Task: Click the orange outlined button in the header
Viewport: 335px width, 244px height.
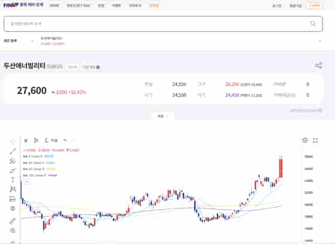Action: click(314, 6)
